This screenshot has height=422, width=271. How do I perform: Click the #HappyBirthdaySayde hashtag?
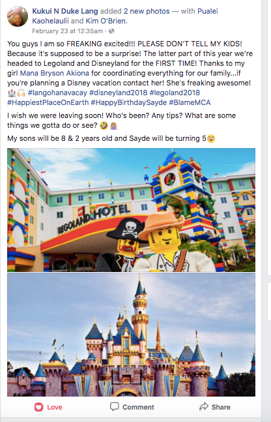129,102
